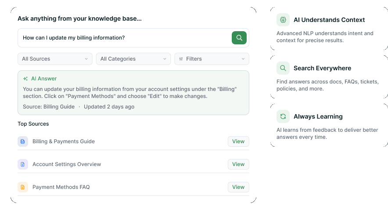Expand the Filters dropdown
This screenshot has width=388, height=217.
[212, 59]
